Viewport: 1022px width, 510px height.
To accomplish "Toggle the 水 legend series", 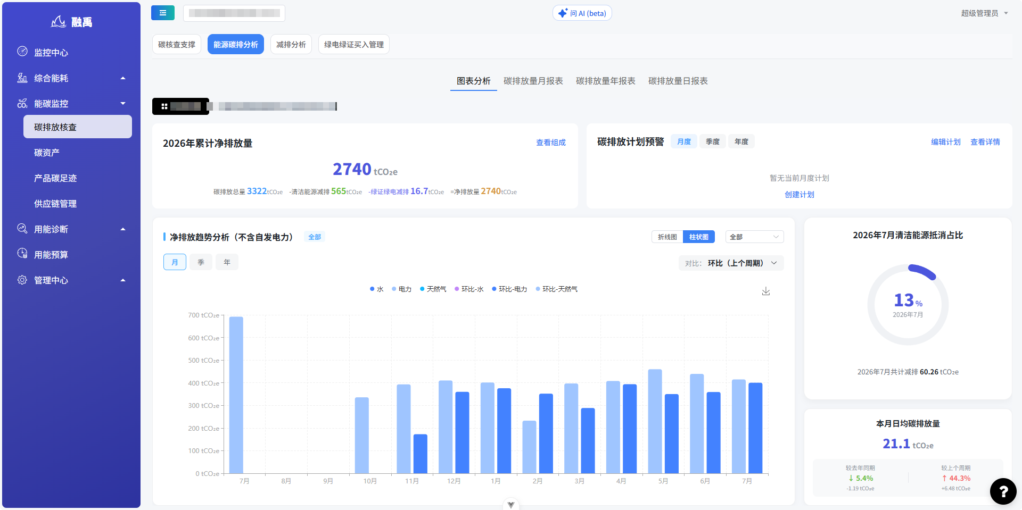I will [x=377, y=289].
